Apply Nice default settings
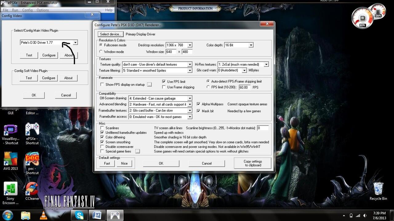Screen dimensions: 394x221 [x=124, y=163]
